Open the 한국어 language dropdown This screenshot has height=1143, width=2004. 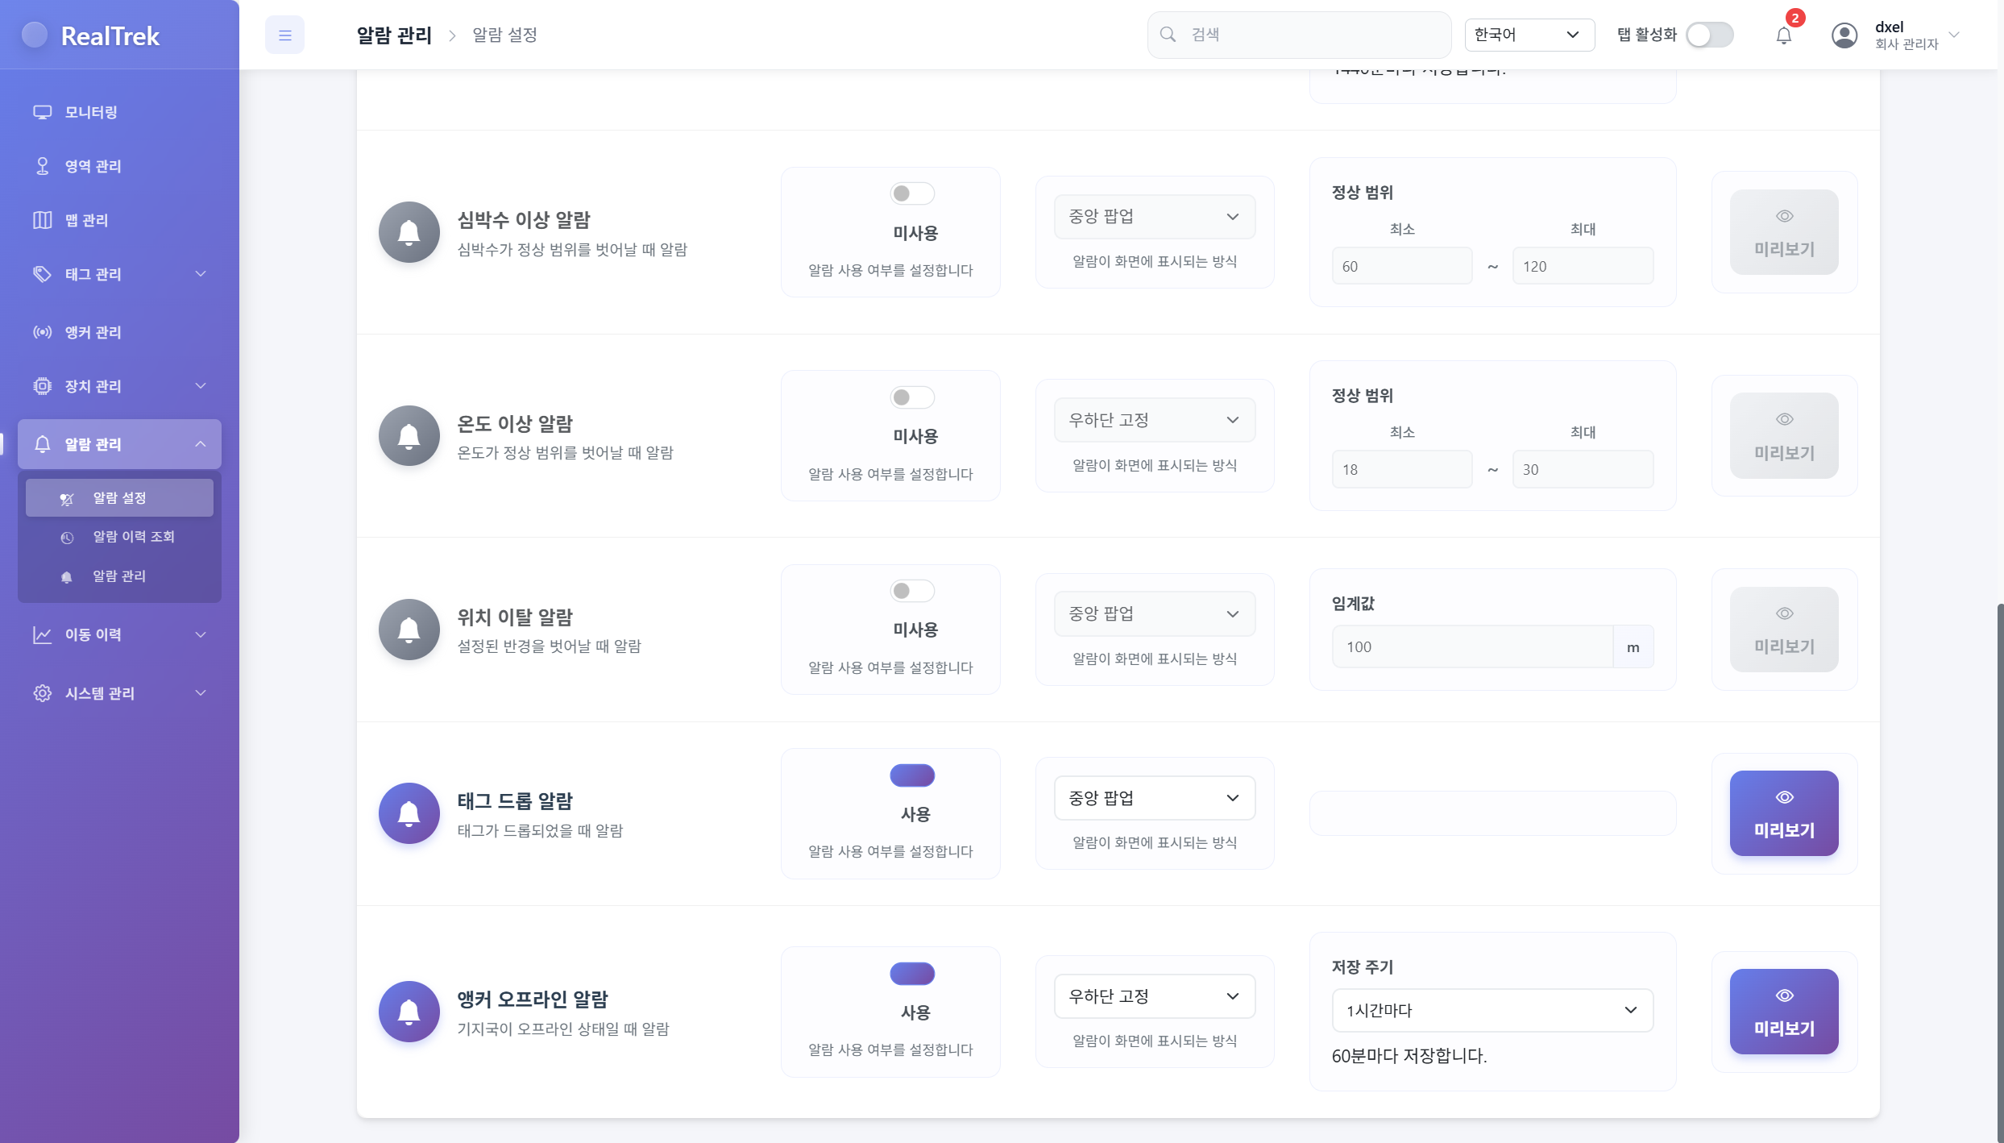pos(1529,35)
